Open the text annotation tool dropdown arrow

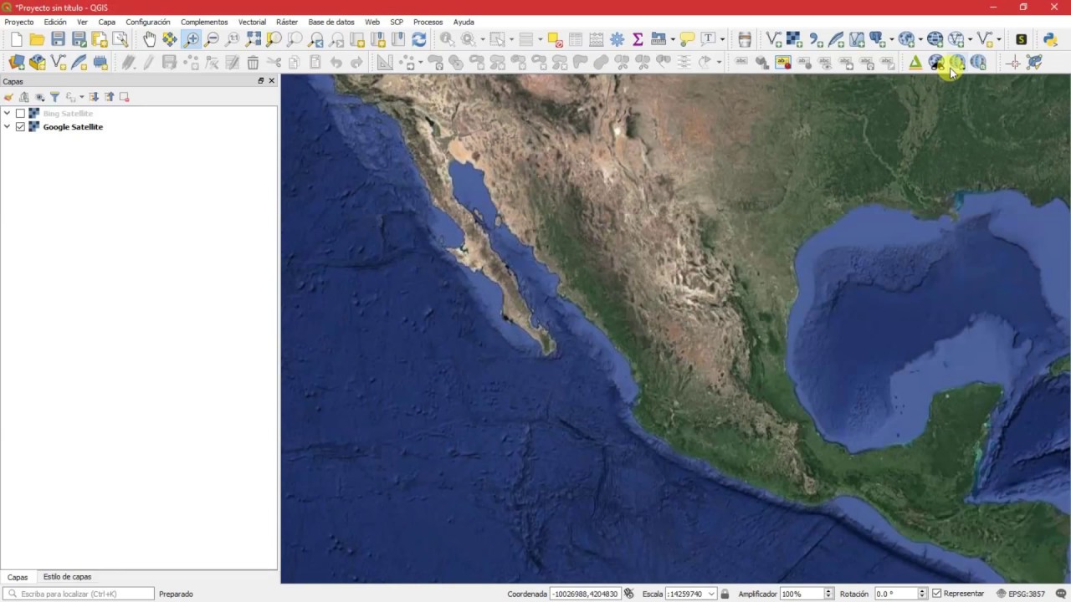(x=722, y=39)
